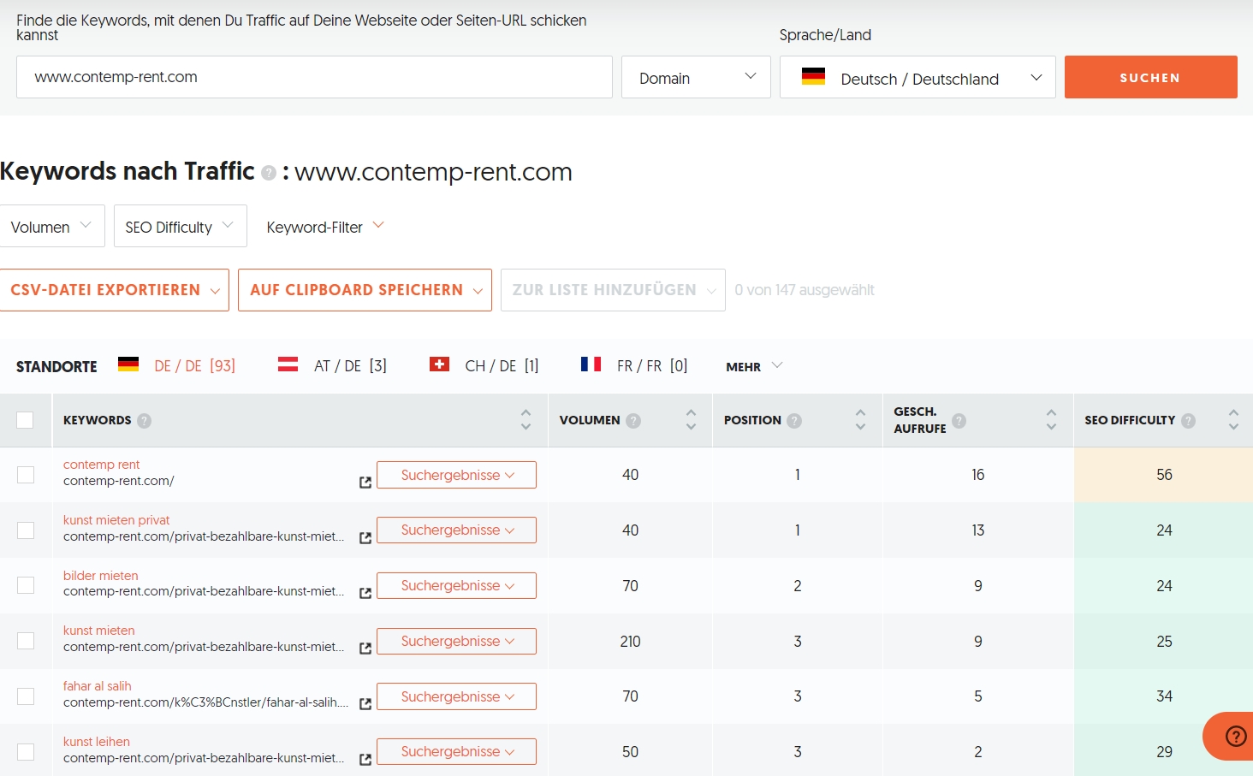Open keyword link kunst mieten privat
The height and width of the screenshot is (776, 1253).
pyautogui.click(x=116, y=520)
